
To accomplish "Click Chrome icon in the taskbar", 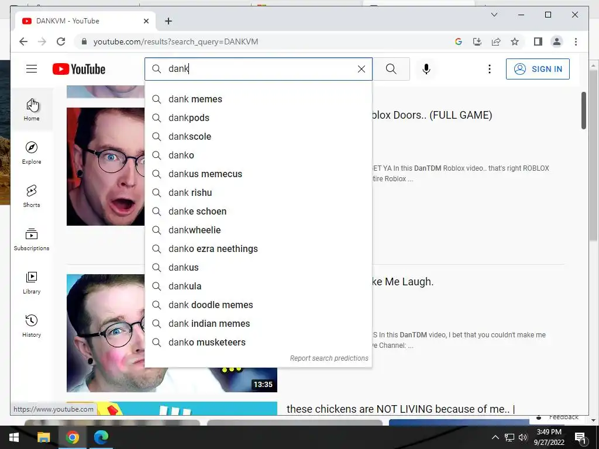I will (x=72, y=437).
